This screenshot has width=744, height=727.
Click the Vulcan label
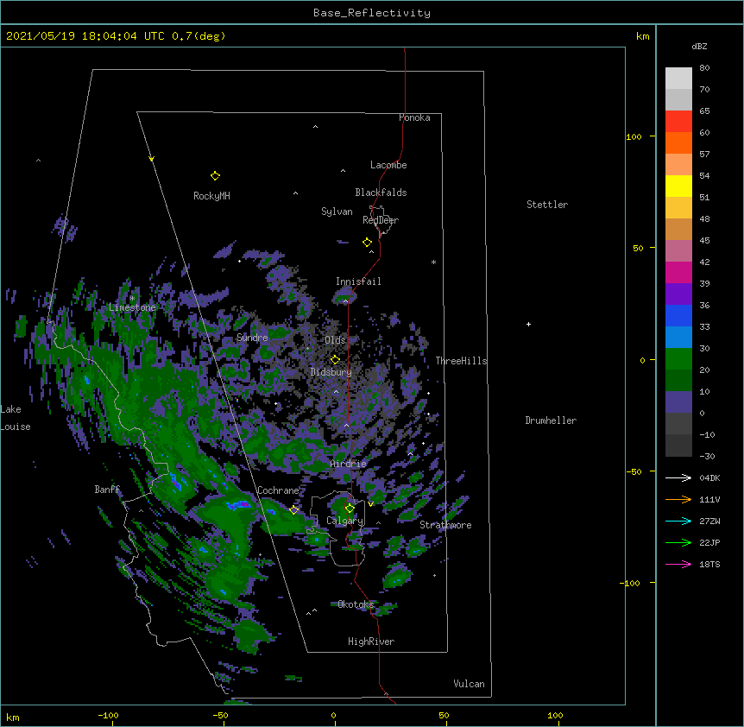(469, 684)
